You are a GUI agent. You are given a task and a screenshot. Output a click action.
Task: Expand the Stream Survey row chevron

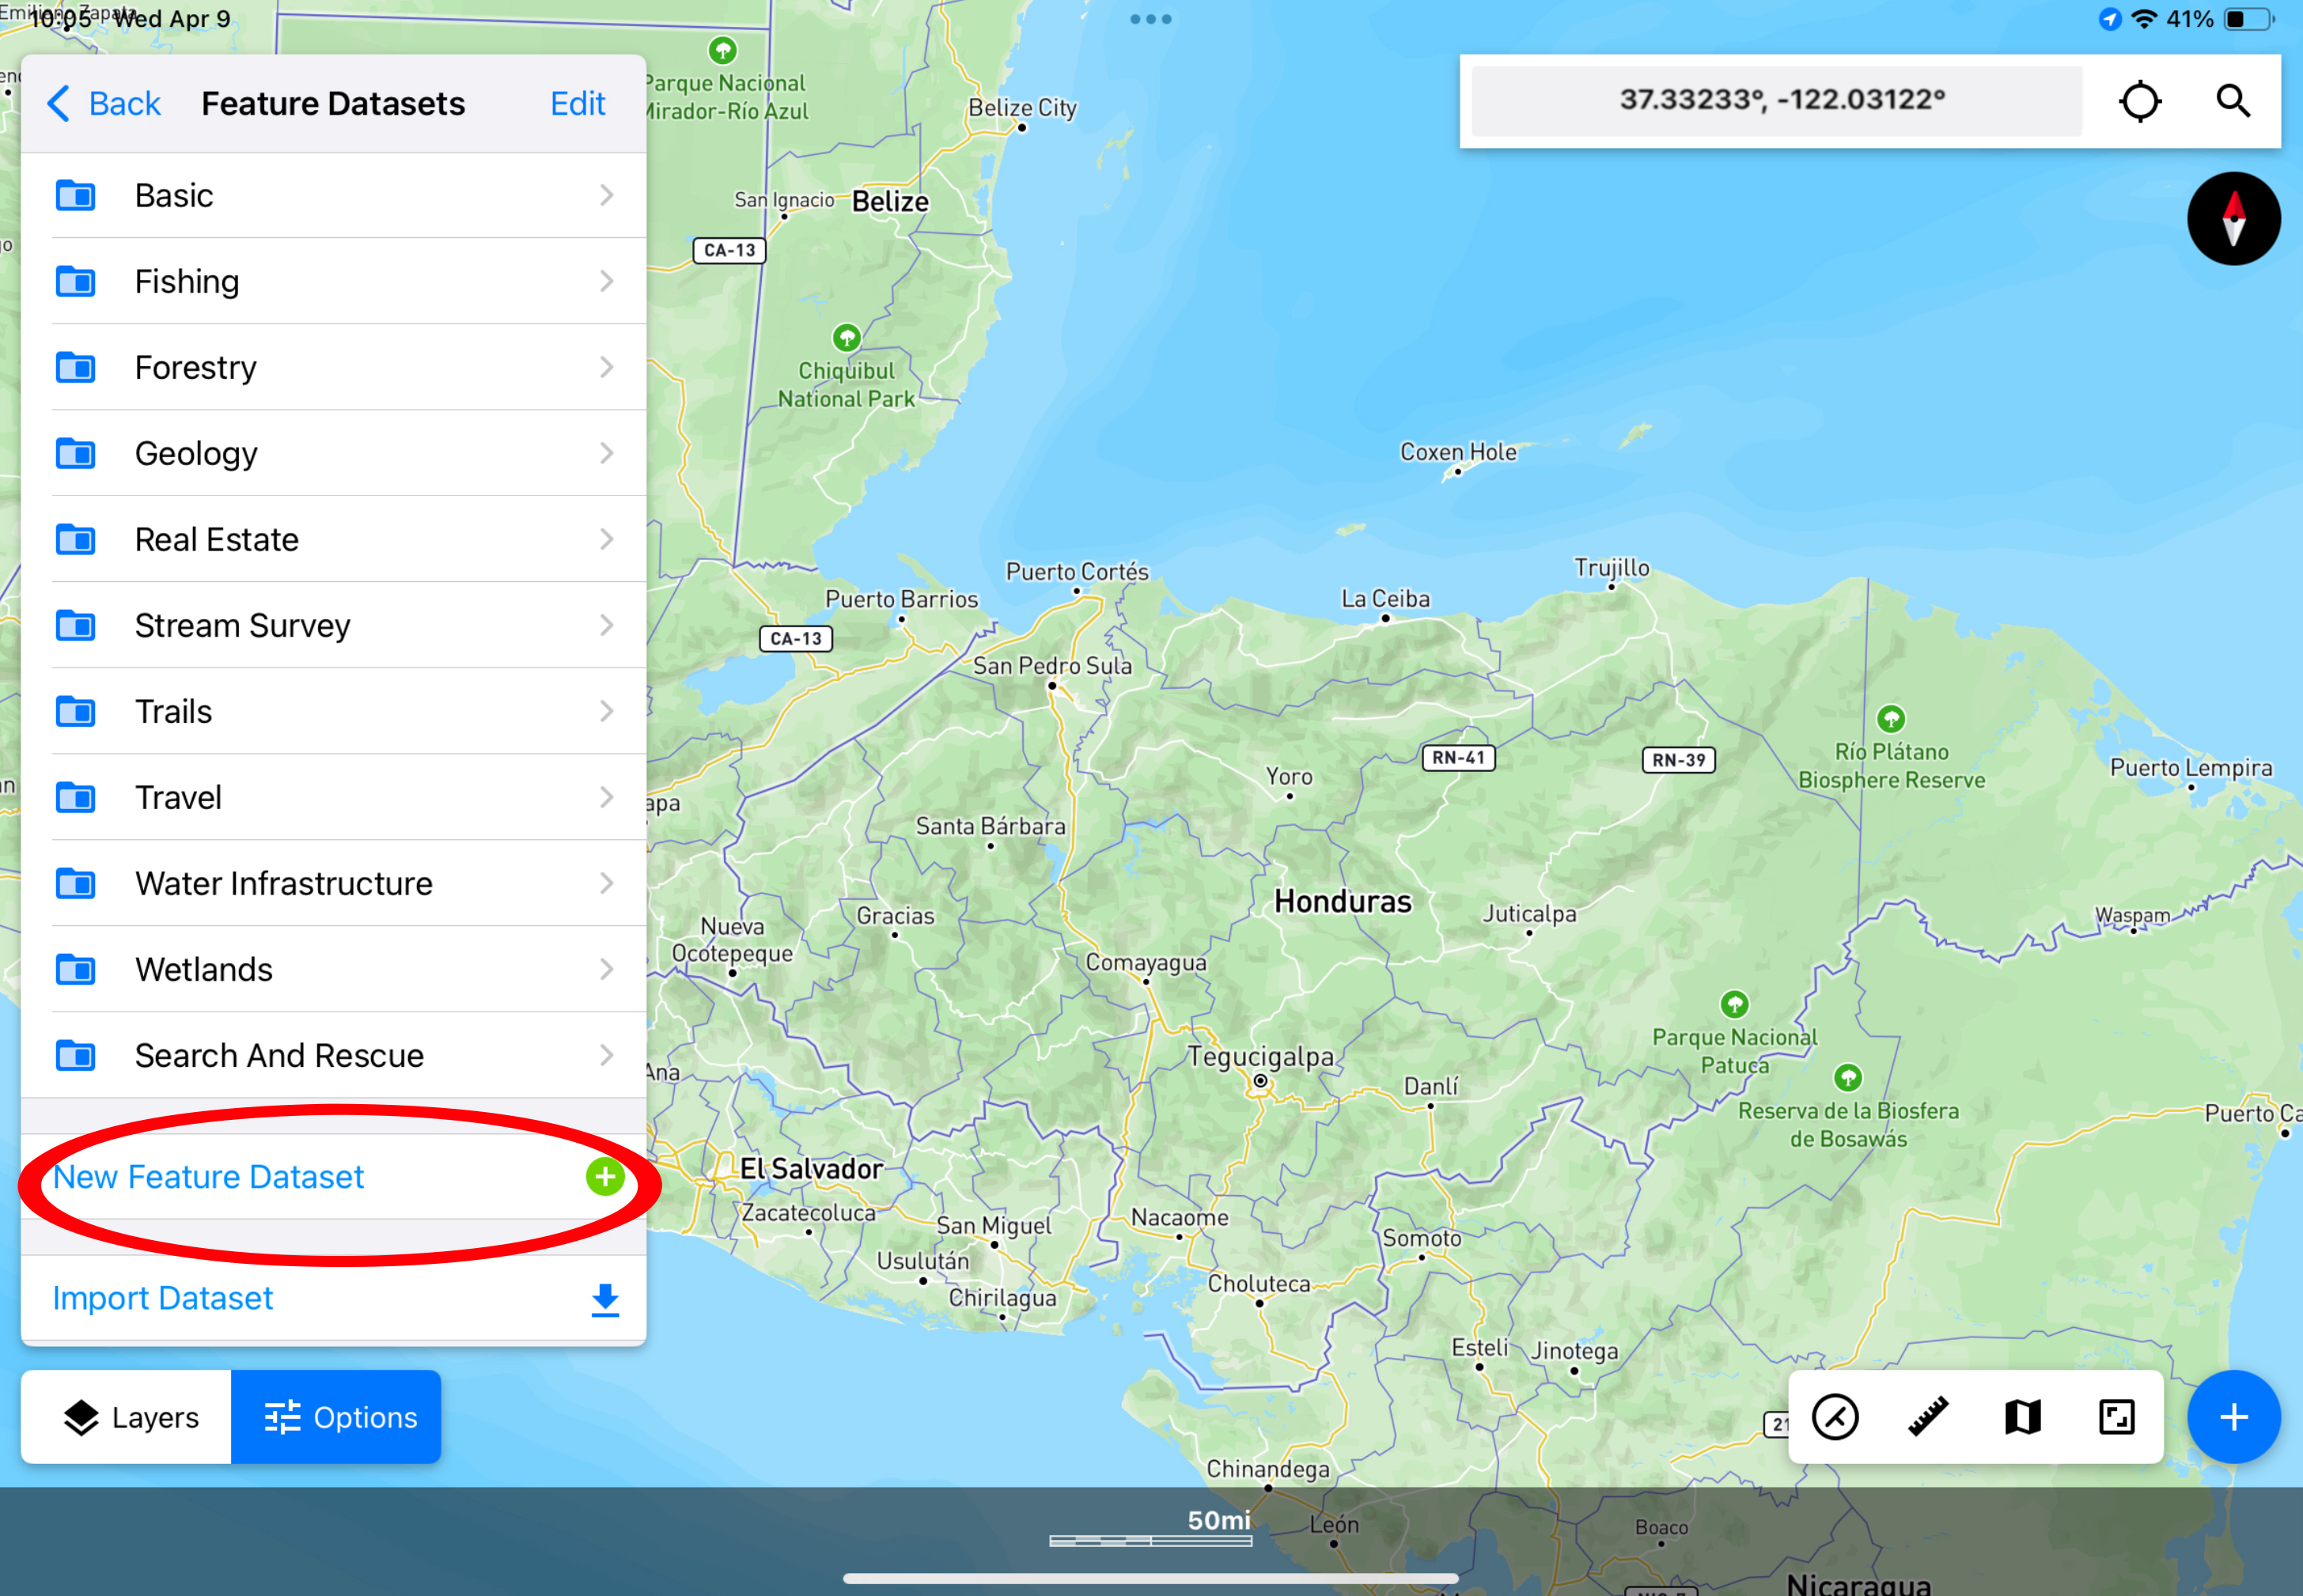click(x=606, y=626)
